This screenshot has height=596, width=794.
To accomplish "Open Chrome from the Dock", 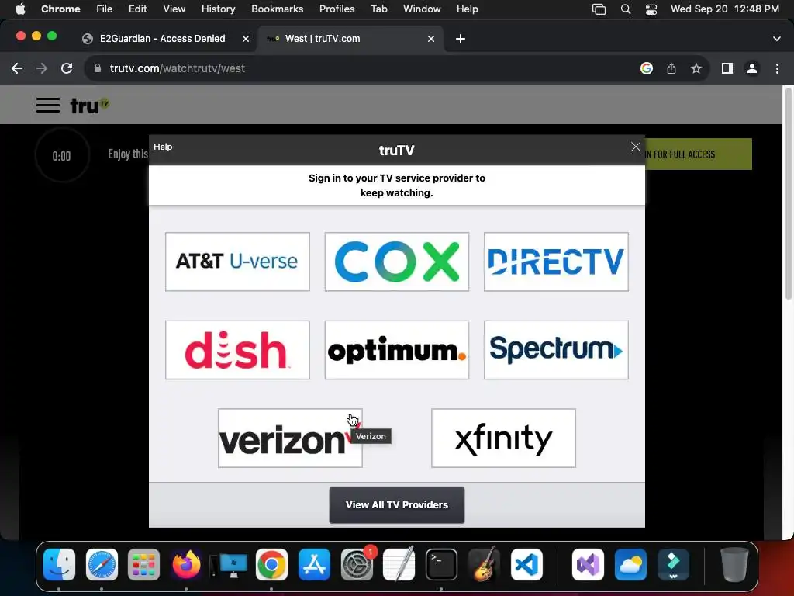I will pos(271,564).
